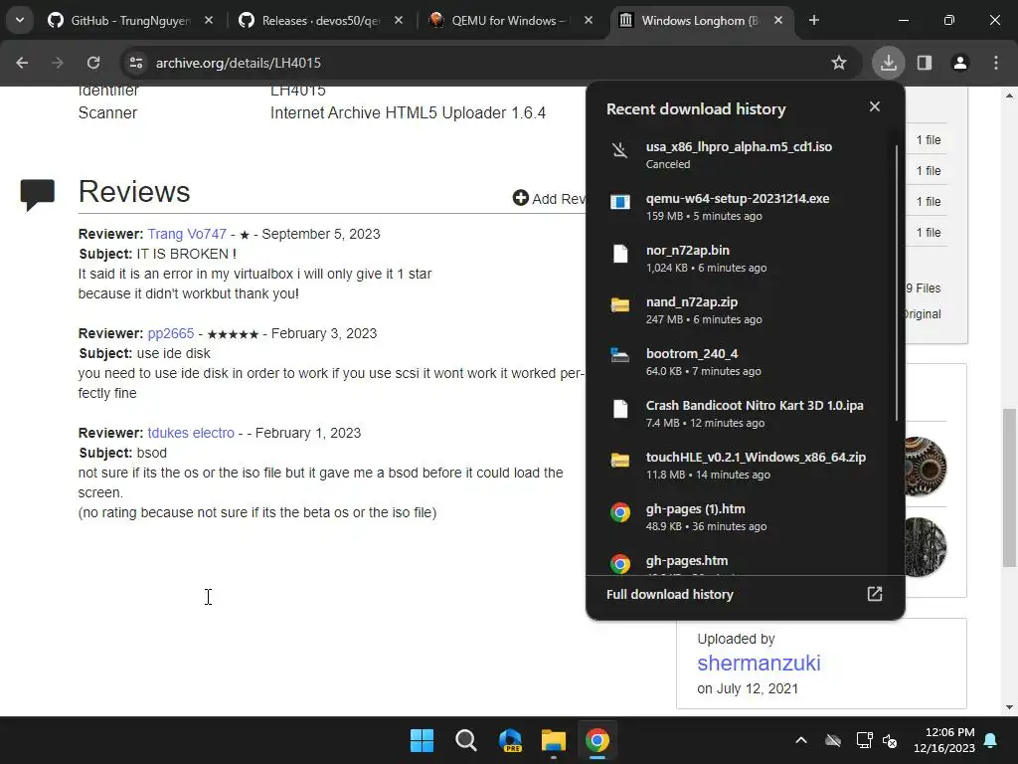The height and width of the screenshot is (764, 1018).
Task: Click the gh-pages (1).htm Chrome icon
Action: 620,512
